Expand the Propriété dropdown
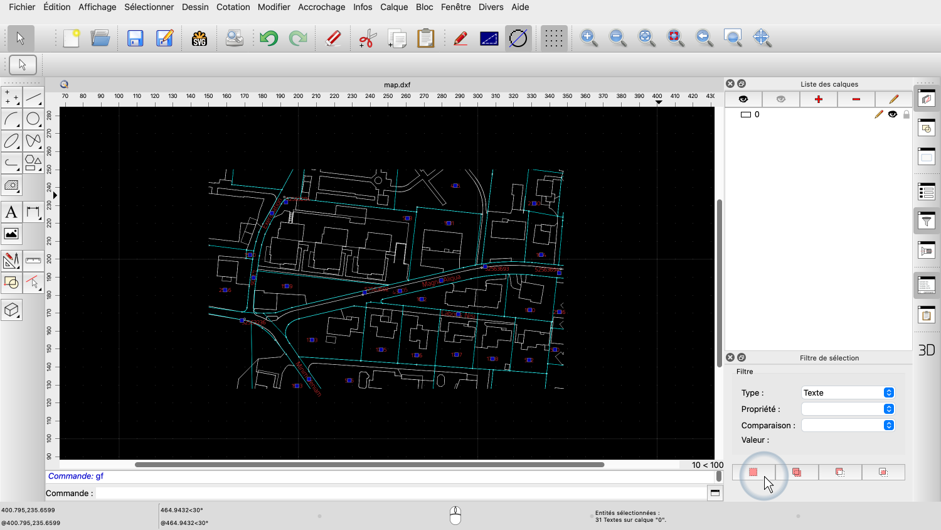 point(848,409)
